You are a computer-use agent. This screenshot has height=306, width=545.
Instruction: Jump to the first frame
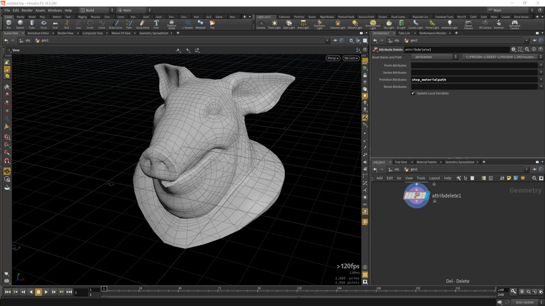pos(8,292)
